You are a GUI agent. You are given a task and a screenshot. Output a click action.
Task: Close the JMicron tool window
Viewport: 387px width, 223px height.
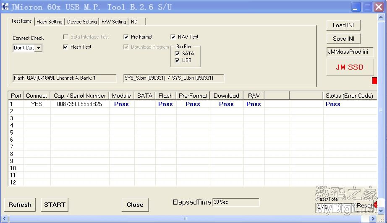click(379, 7)
